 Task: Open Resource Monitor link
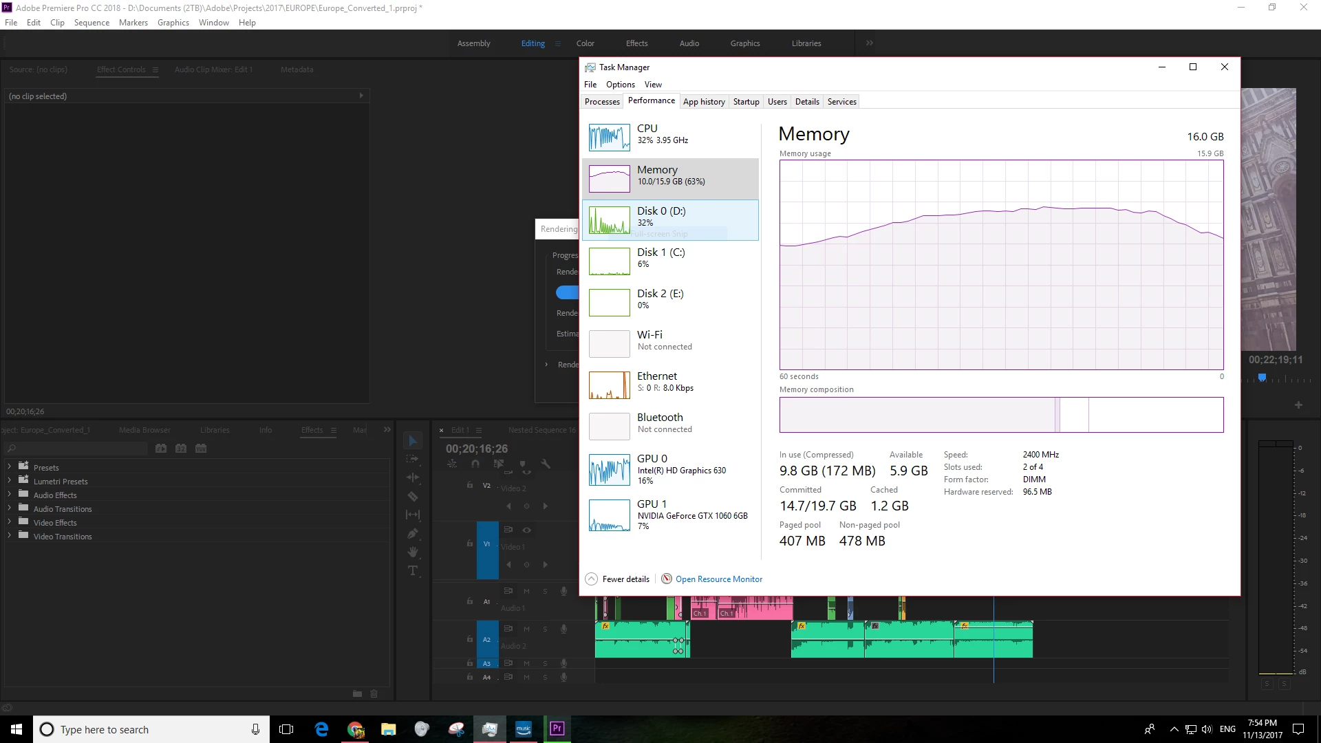point(718,579)
